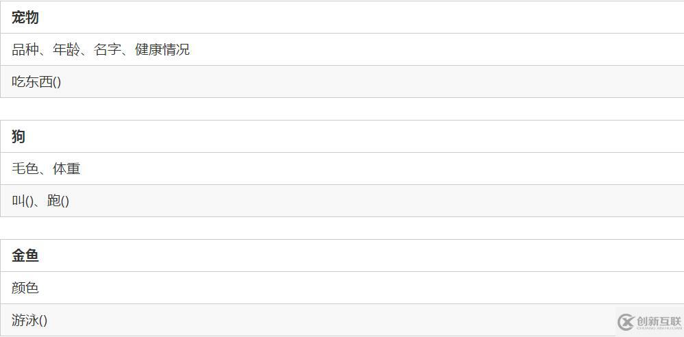Click the 叫()、跑() methods row
This screenshot has height=337, width=684.
pos(342,201)
